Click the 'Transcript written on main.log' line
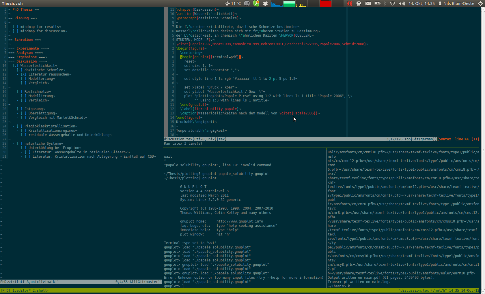 pos(359,282)
